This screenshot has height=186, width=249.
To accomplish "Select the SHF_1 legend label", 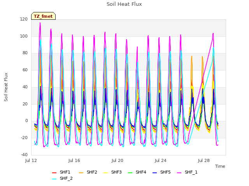I will pyautogui.click(x=191, y=172).
